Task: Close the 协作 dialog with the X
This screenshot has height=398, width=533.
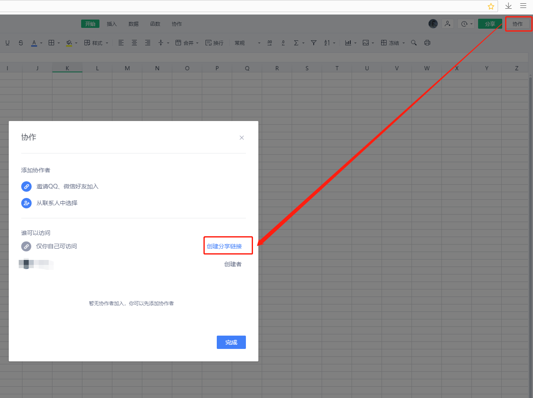Action: 242,138
